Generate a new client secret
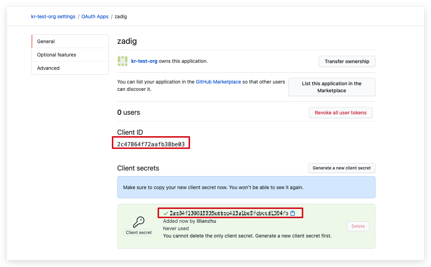The image size is (431, 267). (x=341, y=168)
